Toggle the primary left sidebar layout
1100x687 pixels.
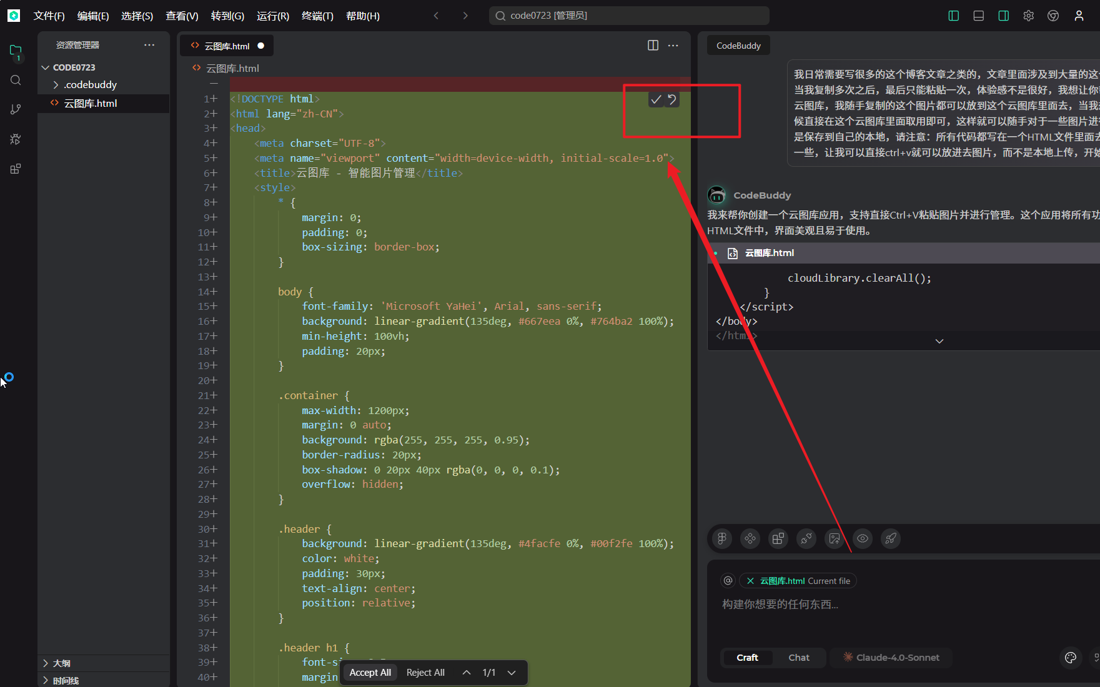[954, 16]
